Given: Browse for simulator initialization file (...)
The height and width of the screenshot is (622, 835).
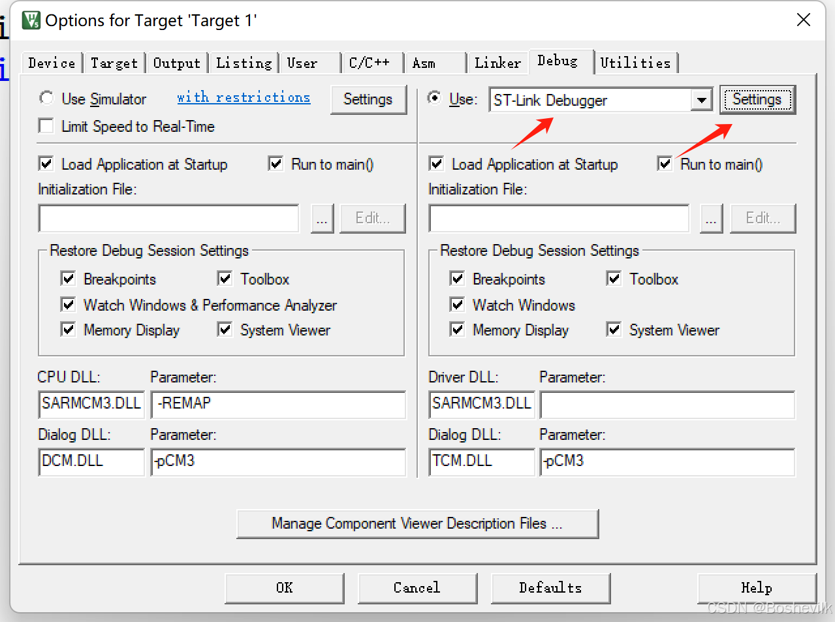Looking at the screenshot, I should (x=322, y=218).
